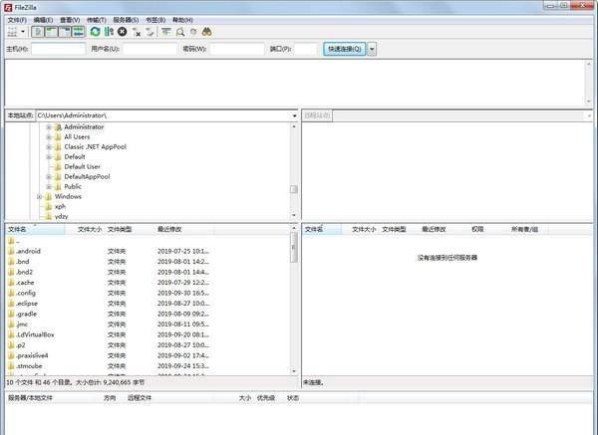
Task: Click the local tree scrollbar thumb
Action: click(x=294, y=189)
